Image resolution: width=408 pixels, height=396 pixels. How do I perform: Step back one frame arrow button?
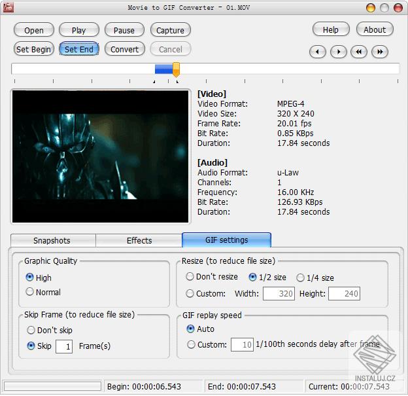point(318,52)
